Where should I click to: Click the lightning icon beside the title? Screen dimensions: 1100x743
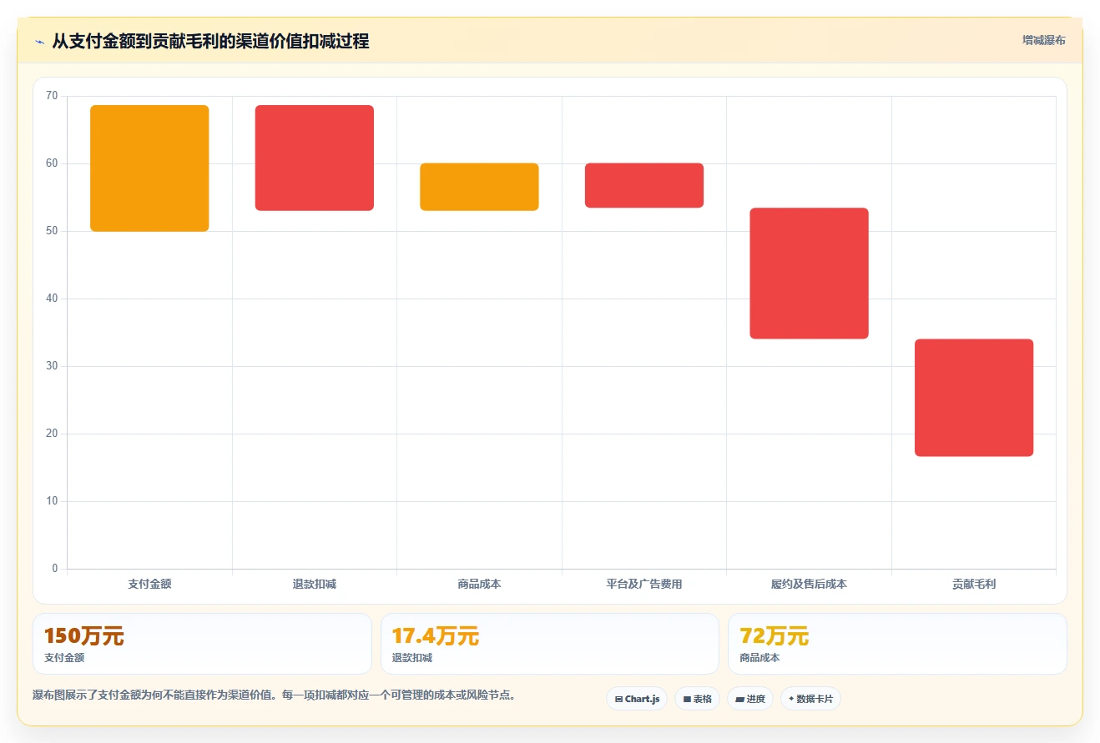tap(40, 41)
